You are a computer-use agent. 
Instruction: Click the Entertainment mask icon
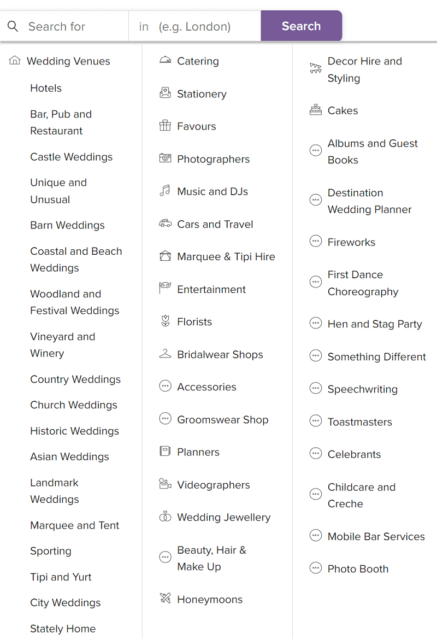click(165, 289)
